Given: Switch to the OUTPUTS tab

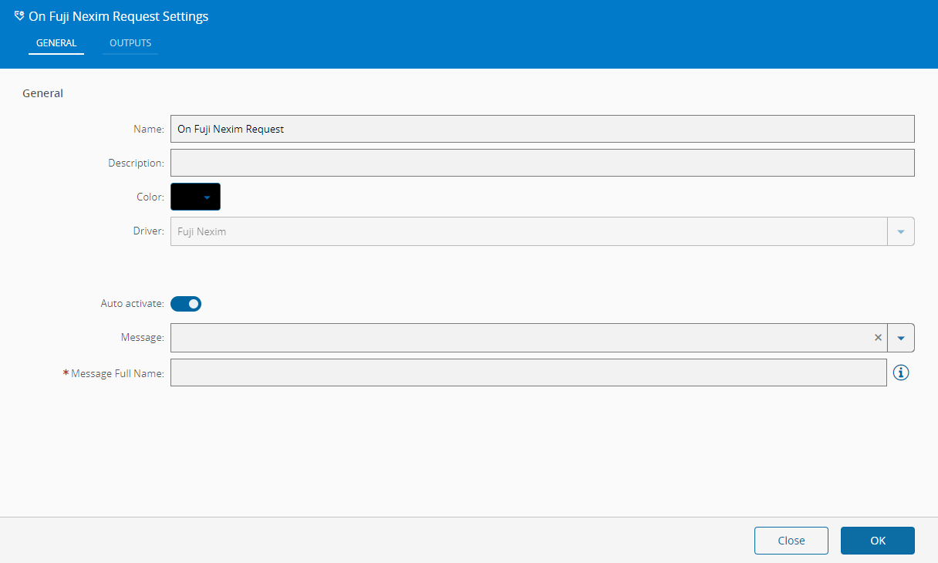Looking at the screenshot, I should pyautogui.click(x=130, y=43).
